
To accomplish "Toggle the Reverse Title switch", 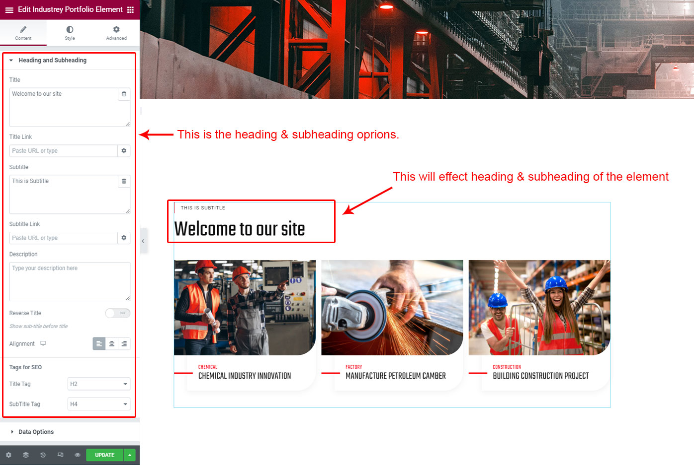I will (x=118, y=313).
